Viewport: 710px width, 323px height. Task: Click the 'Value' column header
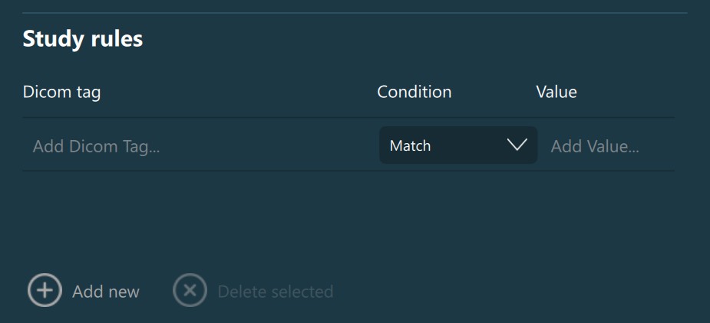(556, 92)
